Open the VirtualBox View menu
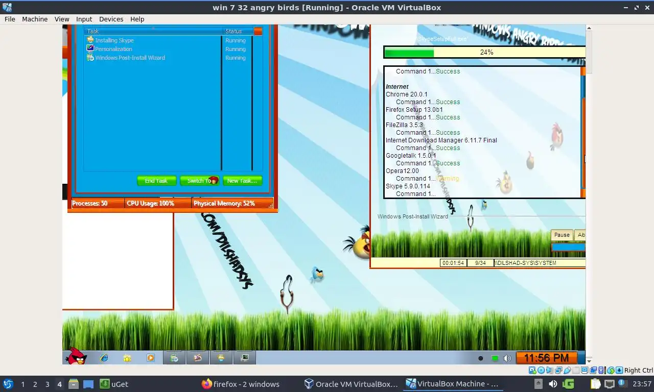Image resolution: width=654 pixels, height=392 pixels. pyautogui.click(x=62, y=19)
